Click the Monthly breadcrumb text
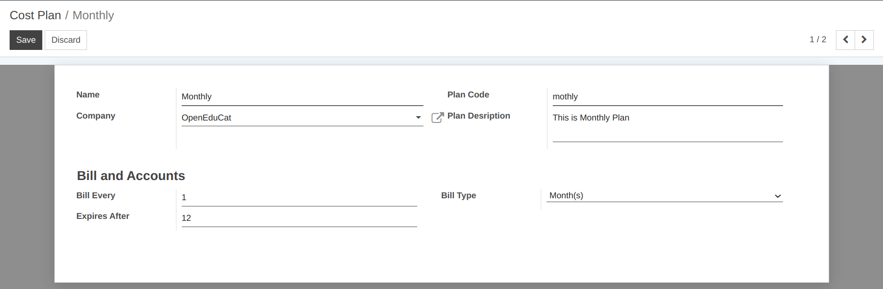The width and height of the screenshot is (883, 289). pyautogui.click(x=93, y=15)
